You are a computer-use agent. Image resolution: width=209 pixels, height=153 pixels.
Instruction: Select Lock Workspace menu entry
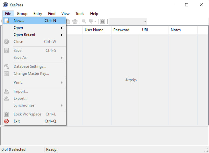pyautogui.click(x=34, y=114)
